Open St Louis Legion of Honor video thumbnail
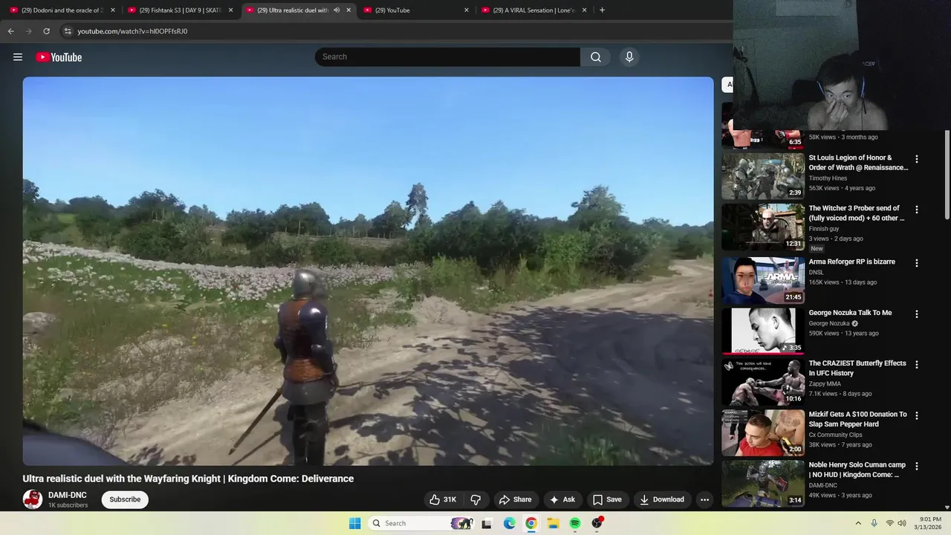This screenshot has height=535, width=951. pos(763,176)
